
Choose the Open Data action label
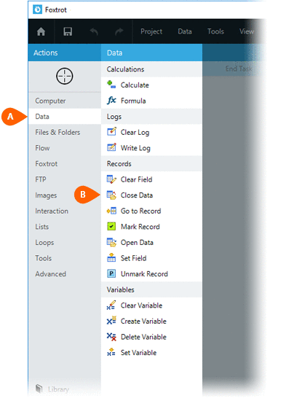(137, 243)
